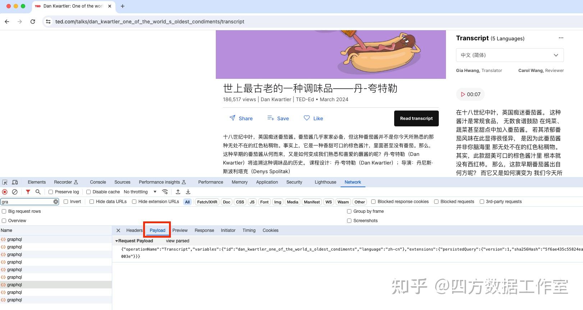Play transcript from 00:07
This screenshot has height=310, width=583.
point(470,94)
